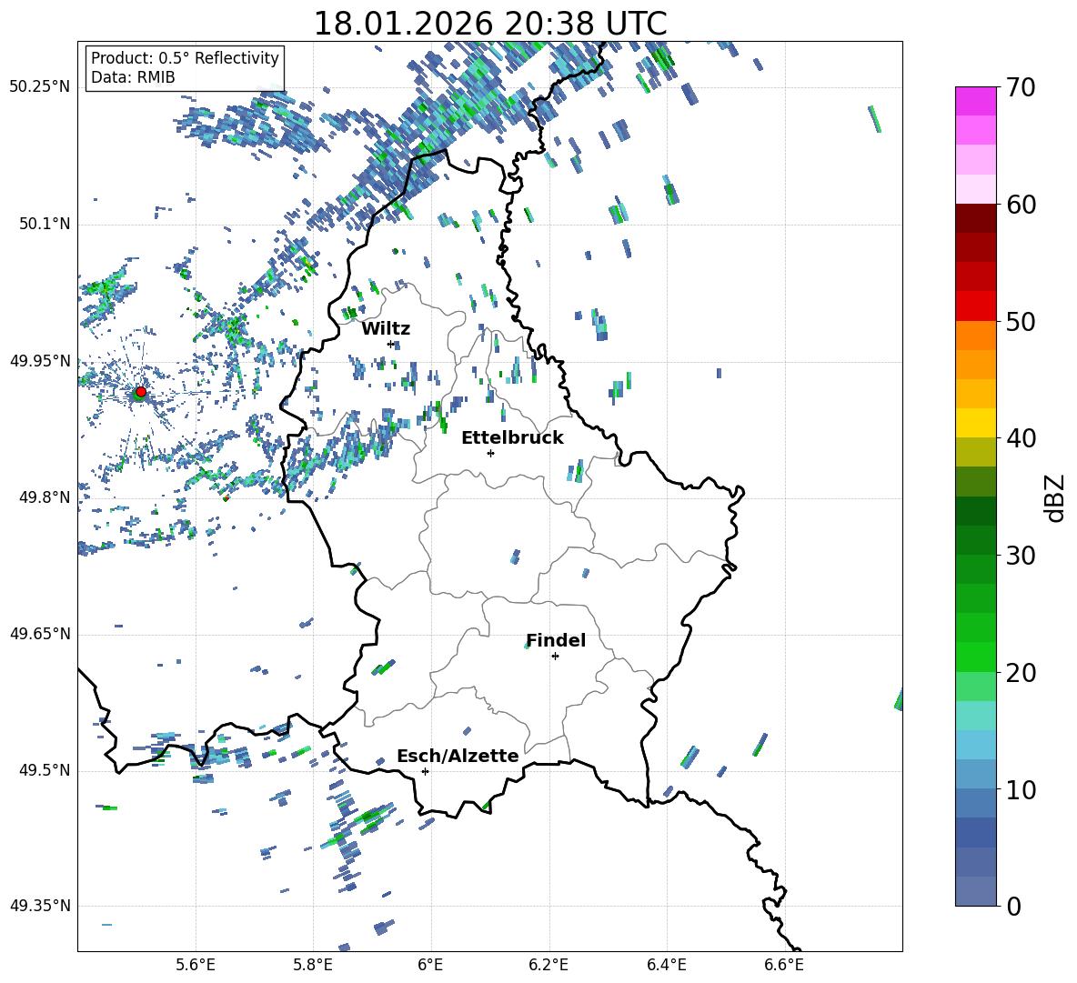Image resolution: width=1077 pixels, height=983 pixels.
Task: Select the Esch/Alzette city label
Action: click(x=458, y=756)
